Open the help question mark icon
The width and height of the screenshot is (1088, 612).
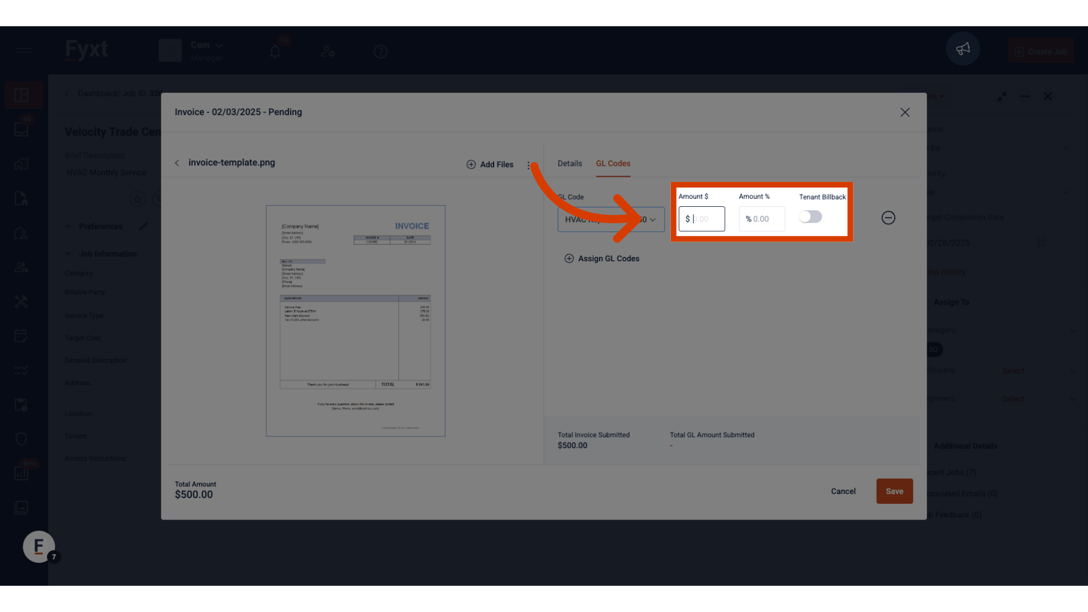pos(381,52)
